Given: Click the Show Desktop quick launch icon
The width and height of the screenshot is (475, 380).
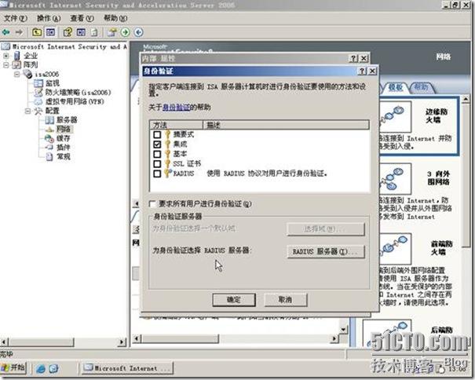Looking at the screenshot, I should 53,368.
